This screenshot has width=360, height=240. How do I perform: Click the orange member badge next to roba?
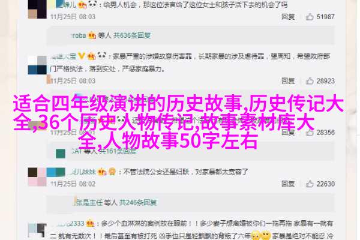pos(92,35)
